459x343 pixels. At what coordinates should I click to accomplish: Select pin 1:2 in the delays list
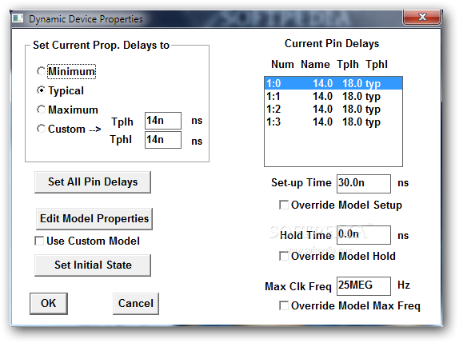333,110
